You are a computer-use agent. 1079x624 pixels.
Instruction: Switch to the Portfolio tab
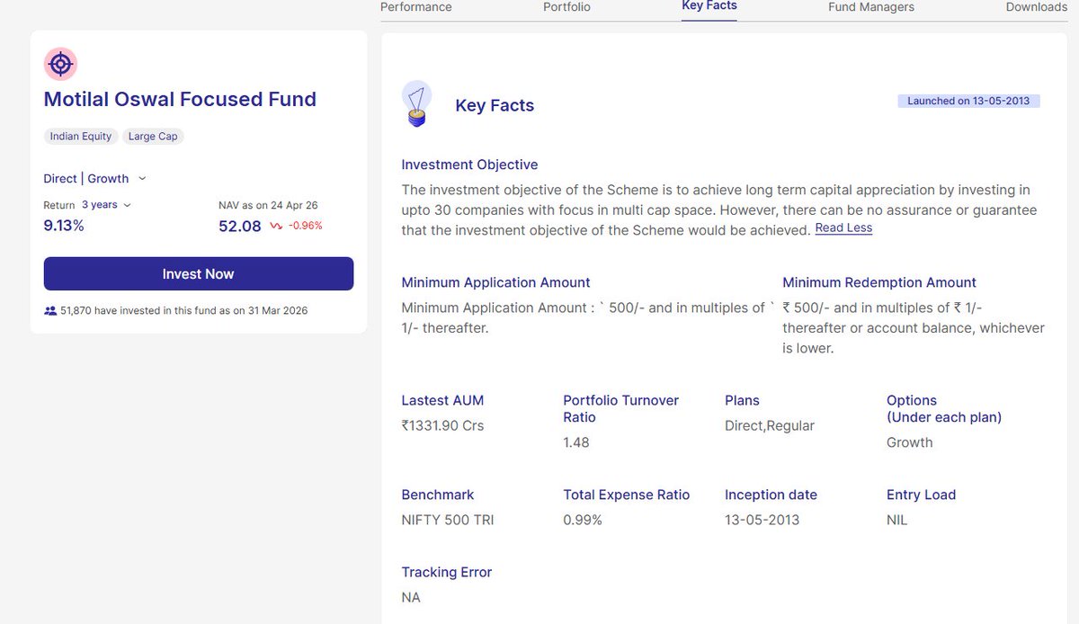[x=567, y=7]
